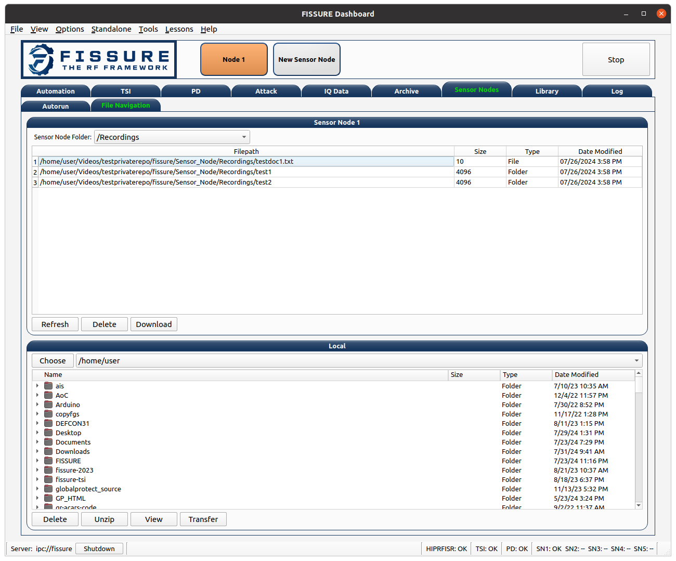
Task: Switch to the Library tab
Action: click(x=547, y=92)
